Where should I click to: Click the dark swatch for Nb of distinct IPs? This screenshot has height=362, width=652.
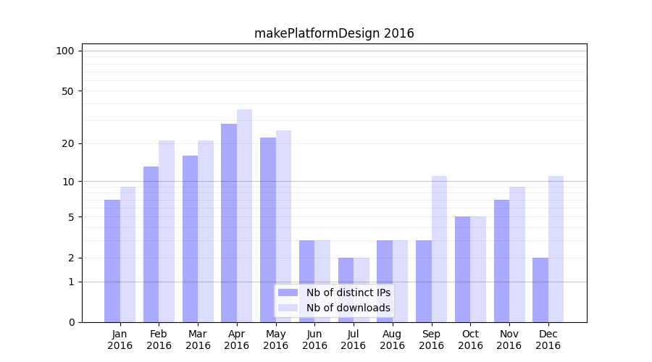pyautogui.click(x=288, y=292)
